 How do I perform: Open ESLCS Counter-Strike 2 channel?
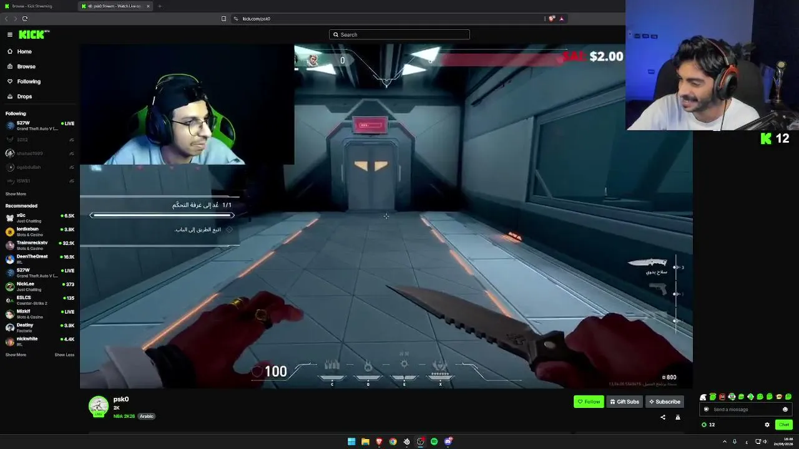click(40, 300)
